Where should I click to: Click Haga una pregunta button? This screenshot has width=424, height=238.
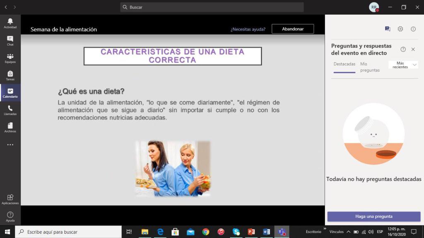click(373, 216)
